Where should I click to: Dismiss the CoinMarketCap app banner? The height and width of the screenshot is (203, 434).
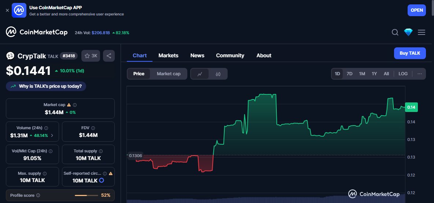[x=7, y=10]
